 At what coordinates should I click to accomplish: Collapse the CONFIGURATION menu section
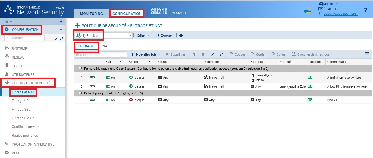click(61, 29)
